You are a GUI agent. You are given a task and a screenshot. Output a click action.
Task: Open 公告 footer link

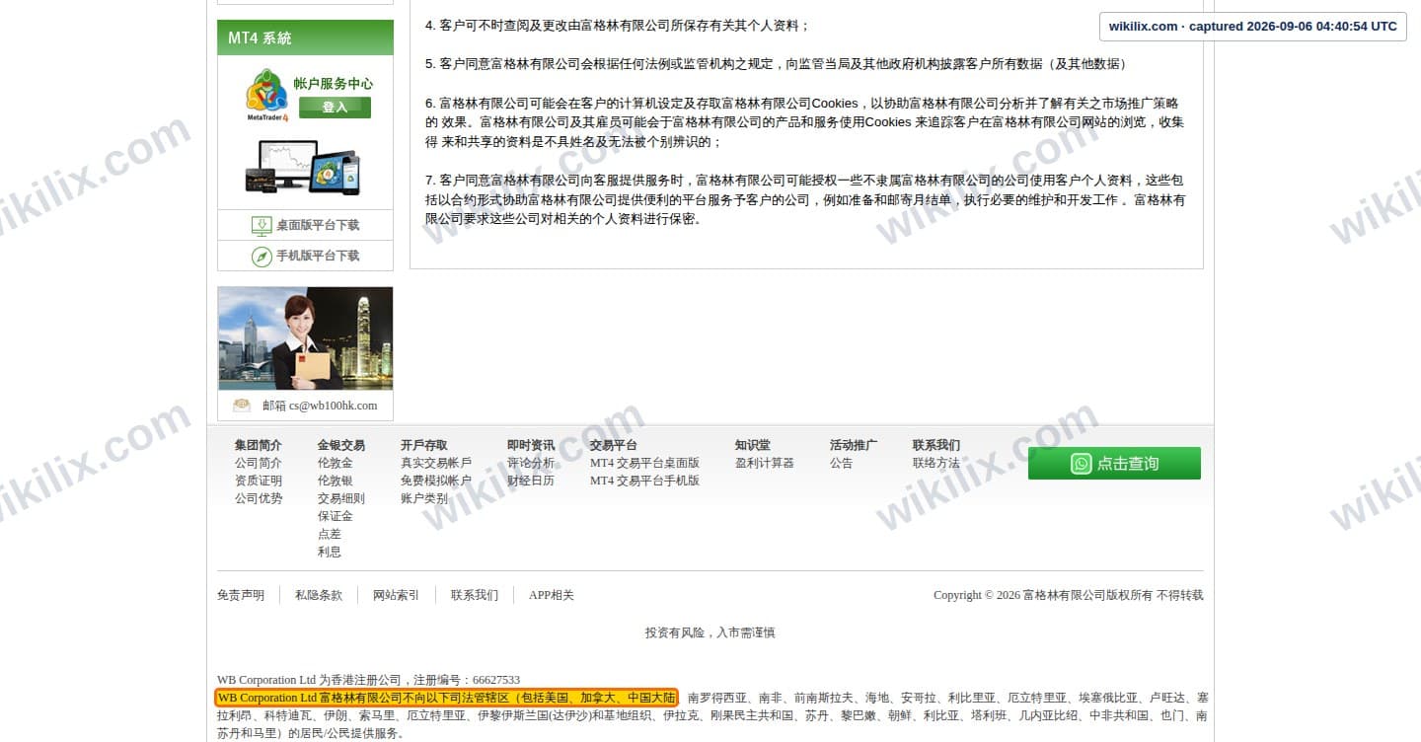coord(841,463)
